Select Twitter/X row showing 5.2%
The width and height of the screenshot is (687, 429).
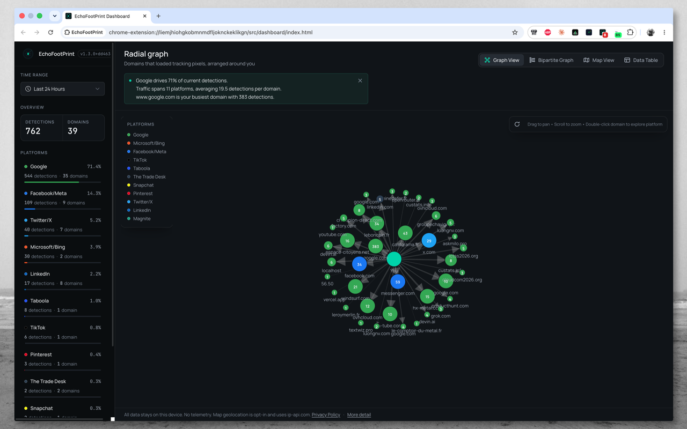tap(62, 225)
